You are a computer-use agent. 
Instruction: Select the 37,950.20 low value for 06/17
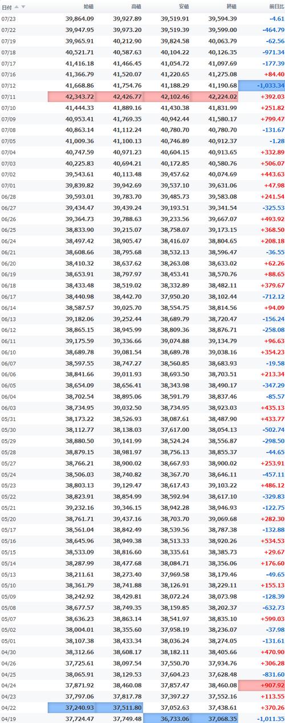(x=175, y=297)
